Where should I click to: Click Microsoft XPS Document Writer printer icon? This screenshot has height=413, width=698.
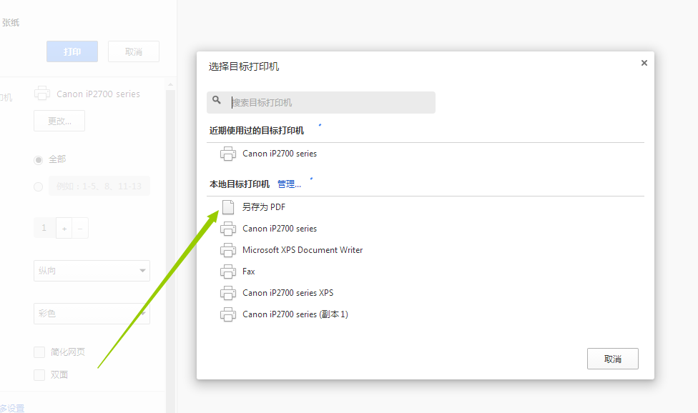[228, 250]
